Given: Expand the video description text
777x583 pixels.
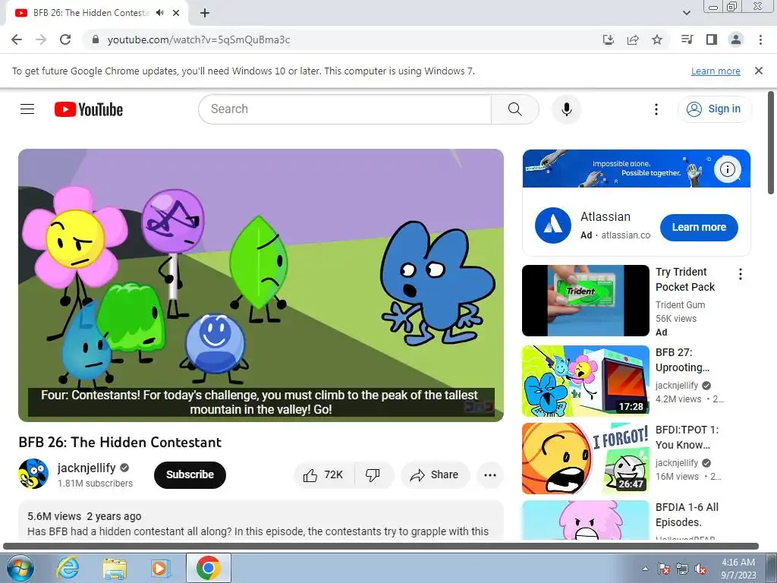Looking at the screenshot, I should point(261,521).
